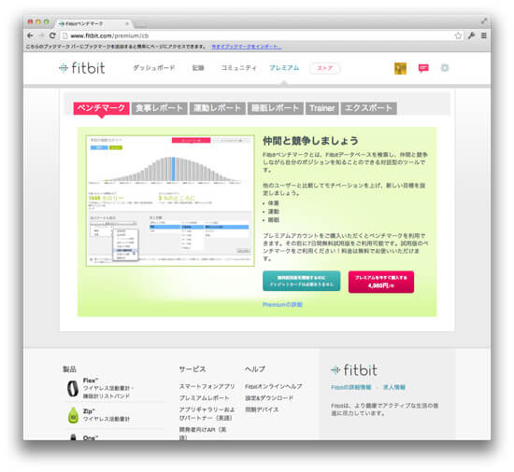
Task: Open the スマートフォンアプリ footer link
Action: pos(207,386)
